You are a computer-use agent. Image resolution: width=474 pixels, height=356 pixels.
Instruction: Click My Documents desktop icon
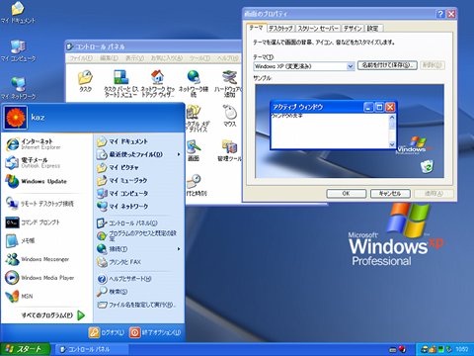(18, 13)
